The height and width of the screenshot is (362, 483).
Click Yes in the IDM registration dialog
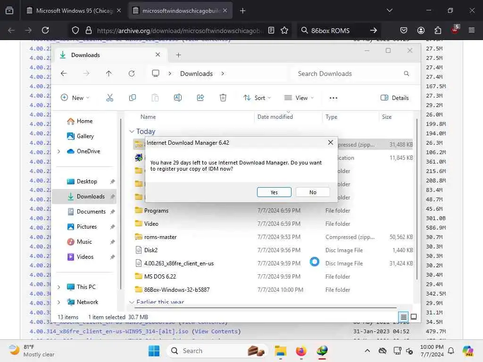tap(274, 192)
